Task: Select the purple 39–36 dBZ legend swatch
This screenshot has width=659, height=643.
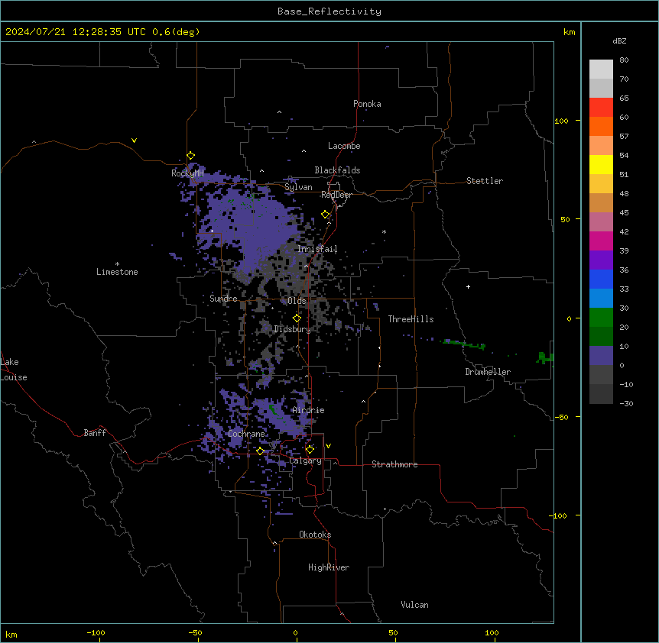Action: [x=601, y=260]
